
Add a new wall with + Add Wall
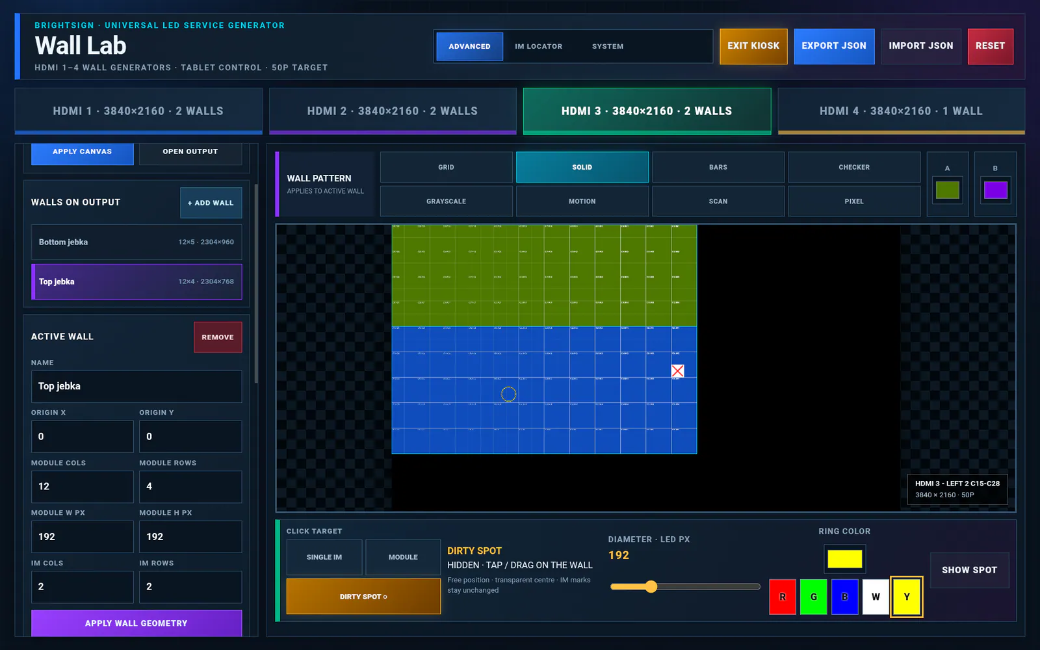[x=211, y=203]
